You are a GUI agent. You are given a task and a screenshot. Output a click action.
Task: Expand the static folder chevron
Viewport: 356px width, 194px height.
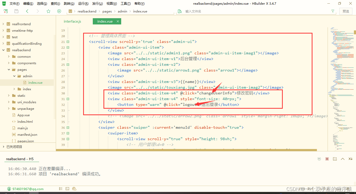pos(9,95)
